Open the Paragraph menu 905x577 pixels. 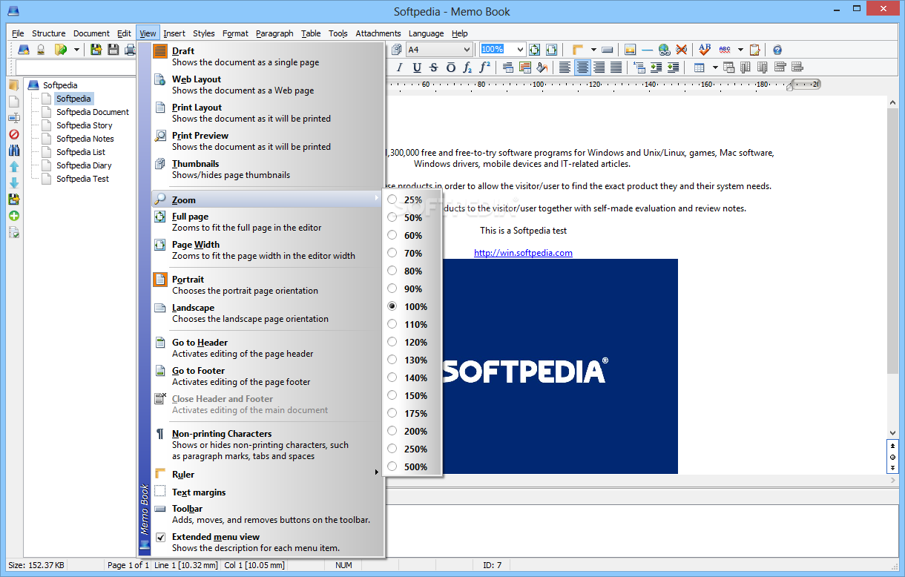pyautogui.click(x=274, y=33)
